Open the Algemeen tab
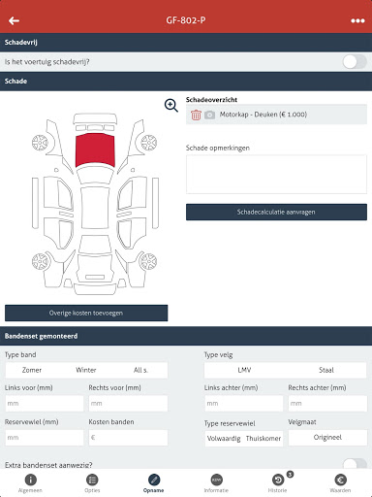 30,483
